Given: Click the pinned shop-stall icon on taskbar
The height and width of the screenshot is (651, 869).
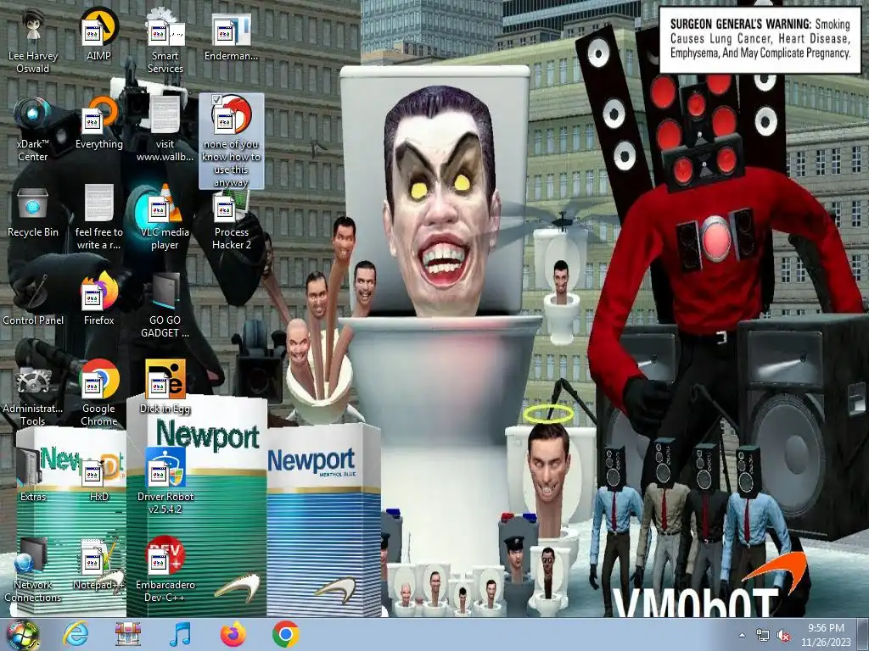Looking at the screenshot, I should point(128,634).
